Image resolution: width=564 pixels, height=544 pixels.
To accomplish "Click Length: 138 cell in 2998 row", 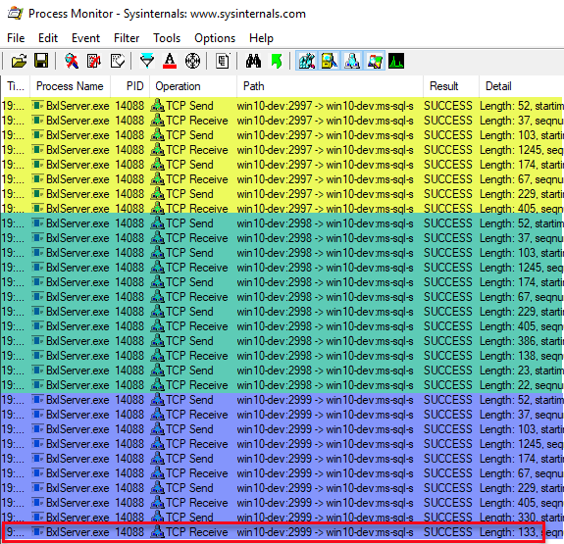I will 521,356.
